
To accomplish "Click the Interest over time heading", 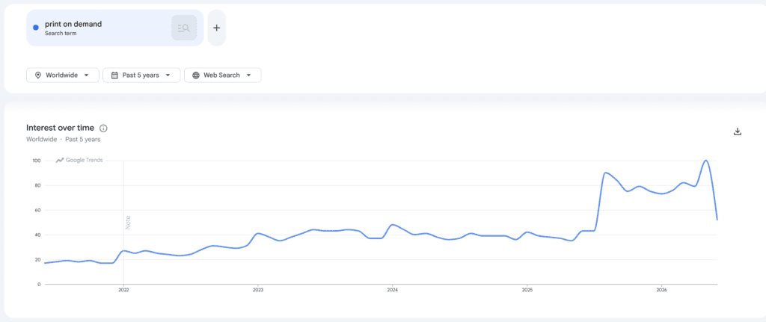I will click(60, 128).
